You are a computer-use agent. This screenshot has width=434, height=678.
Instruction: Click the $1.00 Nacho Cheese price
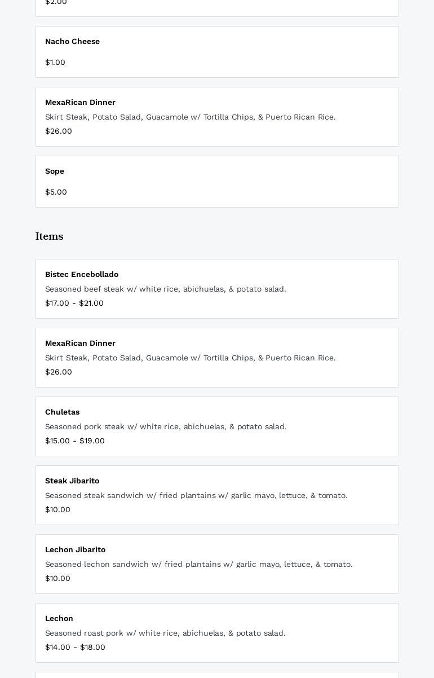click(55, 63)
